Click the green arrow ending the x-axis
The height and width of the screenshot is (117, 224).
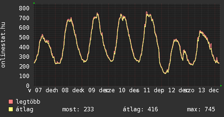pos(221,86)
